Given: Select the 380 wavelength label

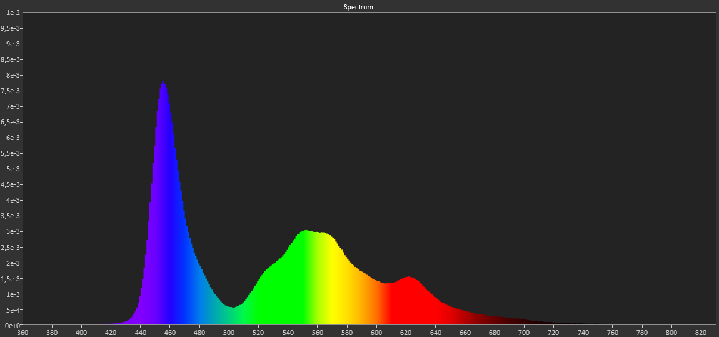Looking at the screenshot, I should tap(52, 332).
